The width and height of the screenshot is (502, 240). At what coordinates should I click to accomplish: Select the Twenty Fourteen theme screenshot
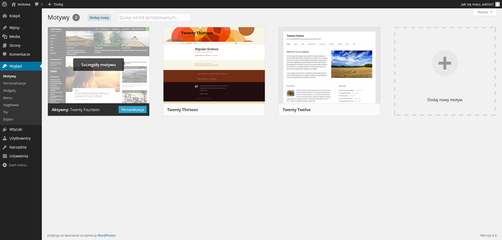[x=99, y=65]
